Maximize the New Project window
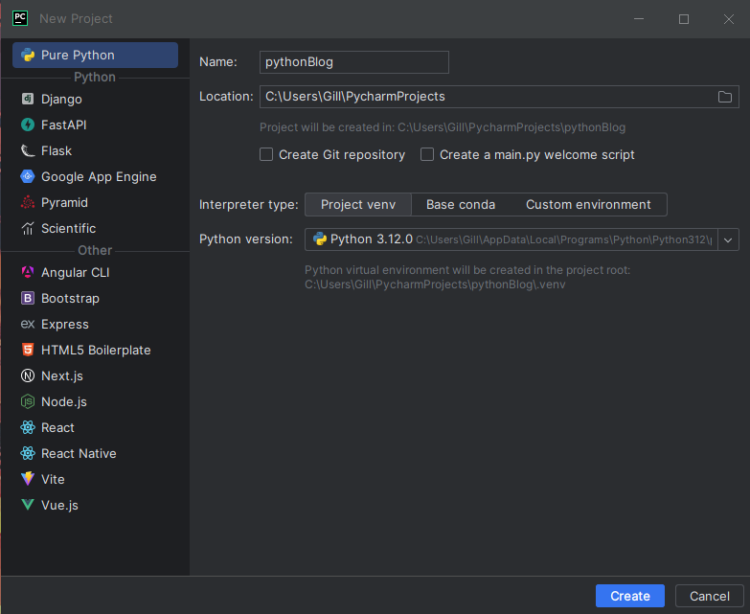The height and width of the screenshot is (614, 750). tap(684, 19)
